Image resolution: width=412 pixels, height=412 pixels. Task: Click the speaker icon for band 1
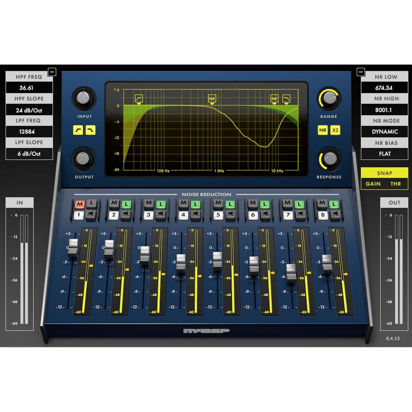point(91,214)
